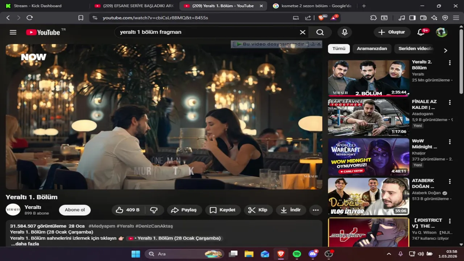Image resolution: width=464 pixels, height=261 pixels.
Task: Open Düğün Vlog İzliyor thumbnail
Action: (369, 196)
